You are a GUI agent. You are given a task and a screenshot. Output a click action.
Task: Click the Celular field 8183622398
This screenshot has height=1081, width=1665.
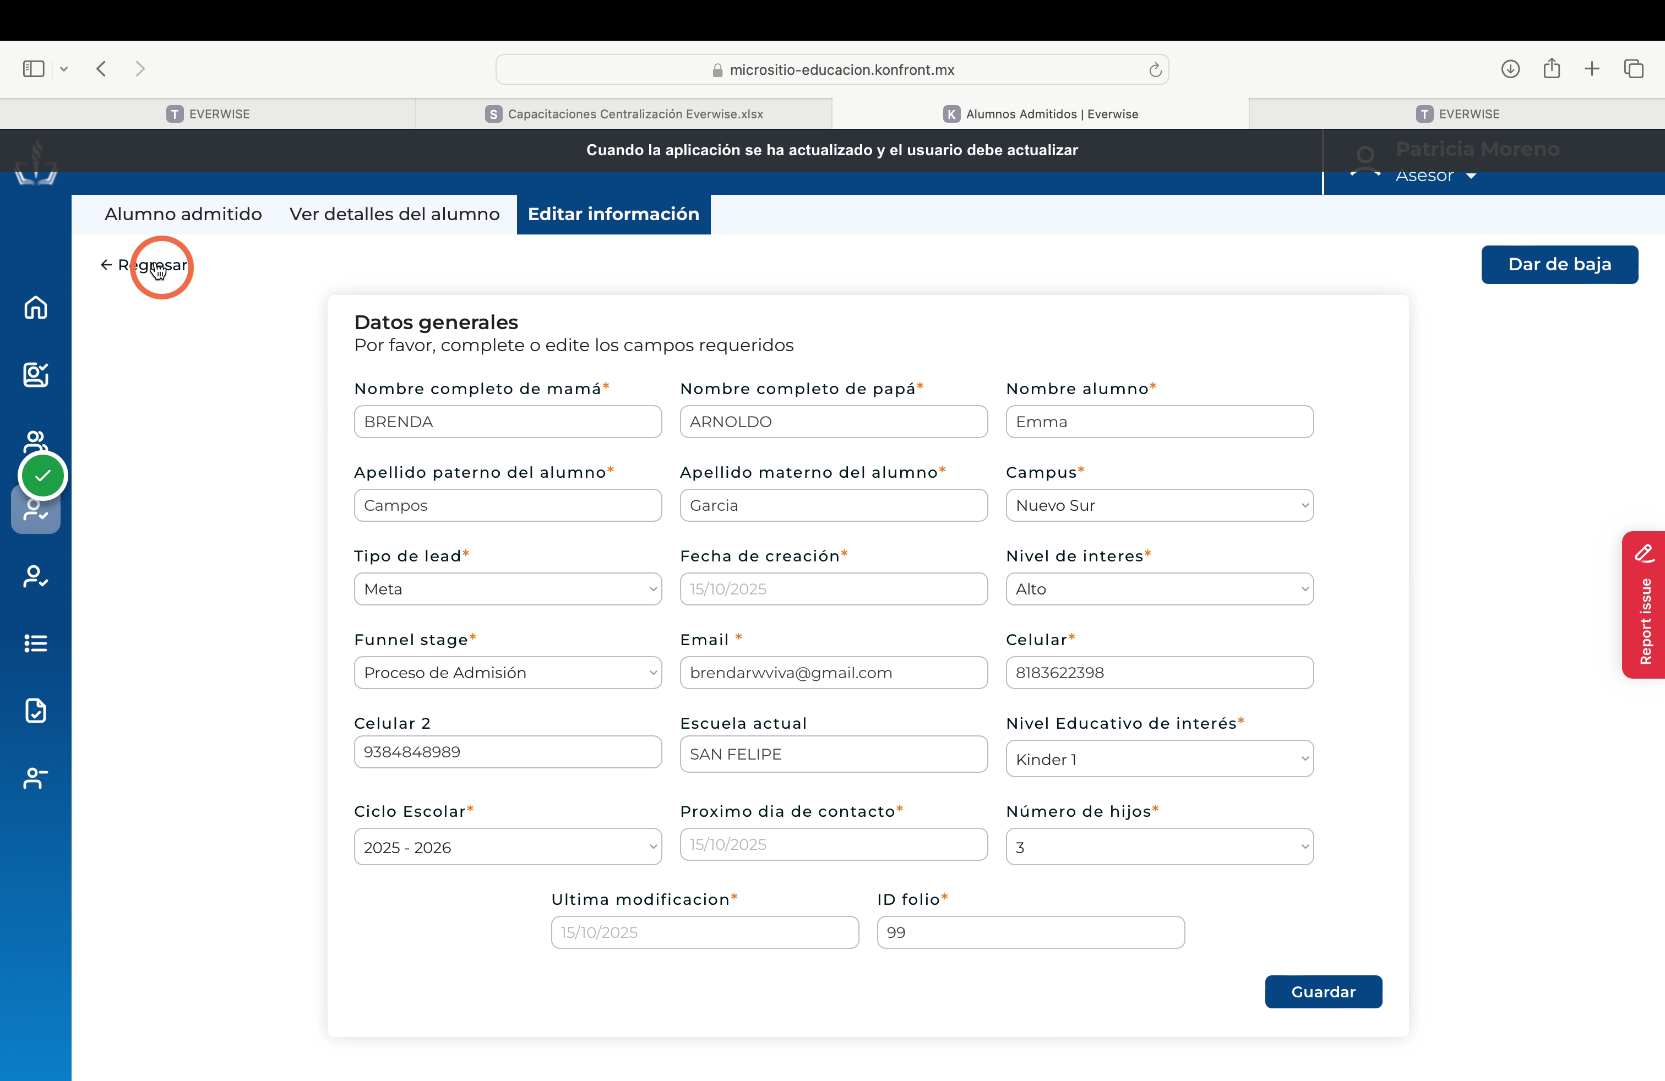[x=1159, y=673]
